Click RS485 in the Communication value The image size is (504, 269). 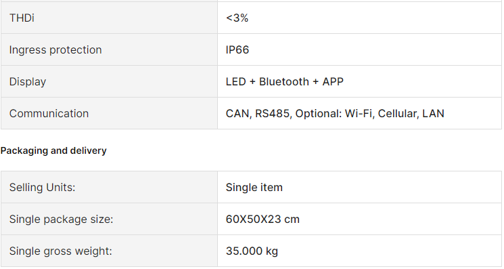point(273,113)
